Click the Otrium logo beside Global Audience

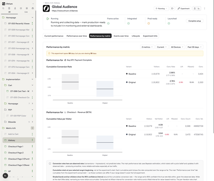[x=46, y=9]
